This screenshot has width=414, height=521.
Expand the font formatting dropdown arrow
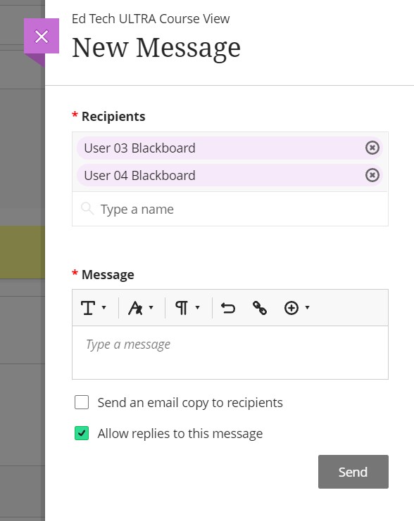151,307
